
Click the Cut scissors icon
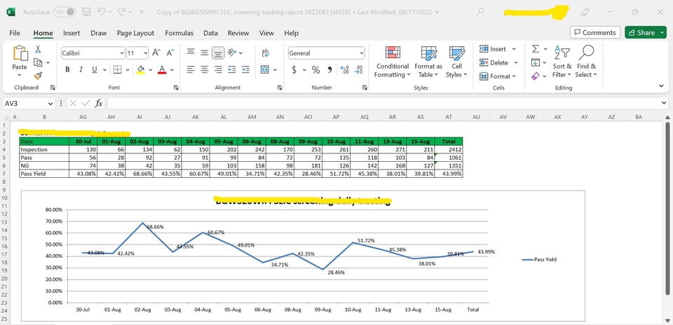pos(38,49)
